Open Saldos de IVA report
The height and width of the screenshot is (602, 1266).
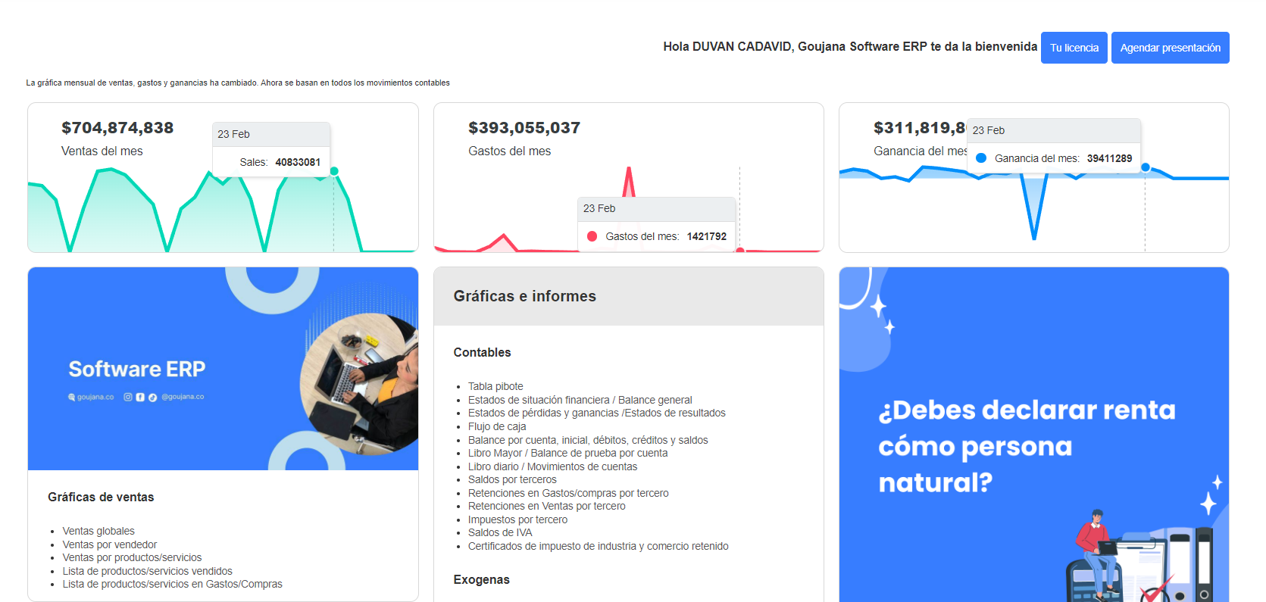[x=500, y=532]
